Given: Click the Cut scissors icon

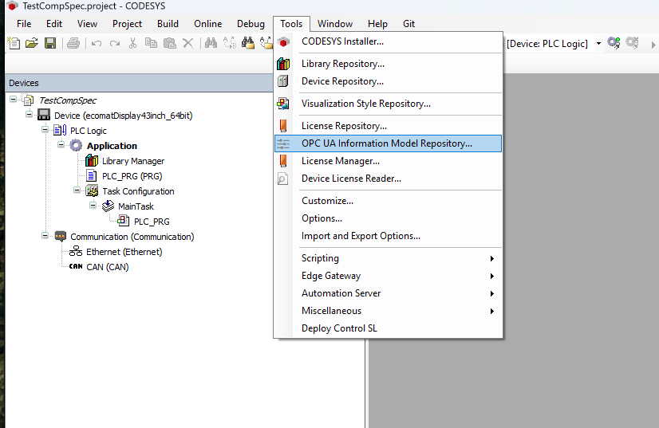Looking at the screenshot, I should [x=132, y=43].
